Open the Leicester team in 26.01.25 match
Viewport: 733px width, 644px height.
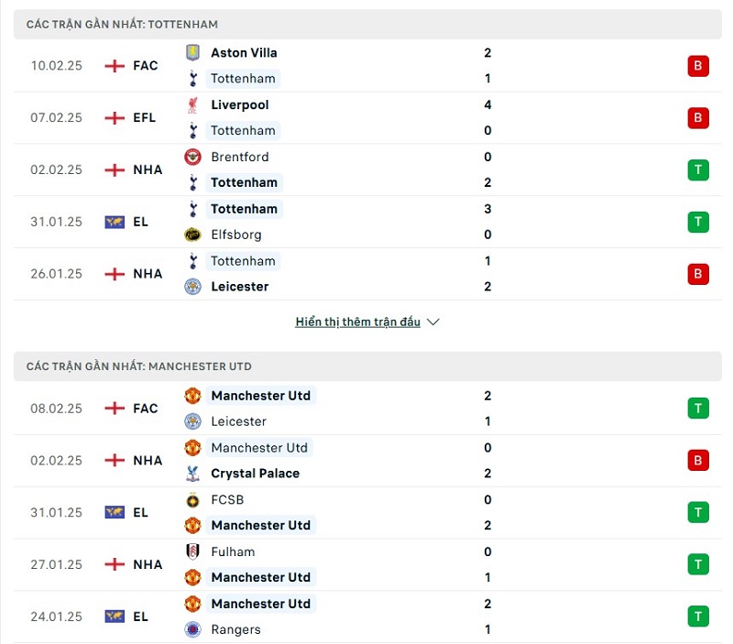pos(240,287)
